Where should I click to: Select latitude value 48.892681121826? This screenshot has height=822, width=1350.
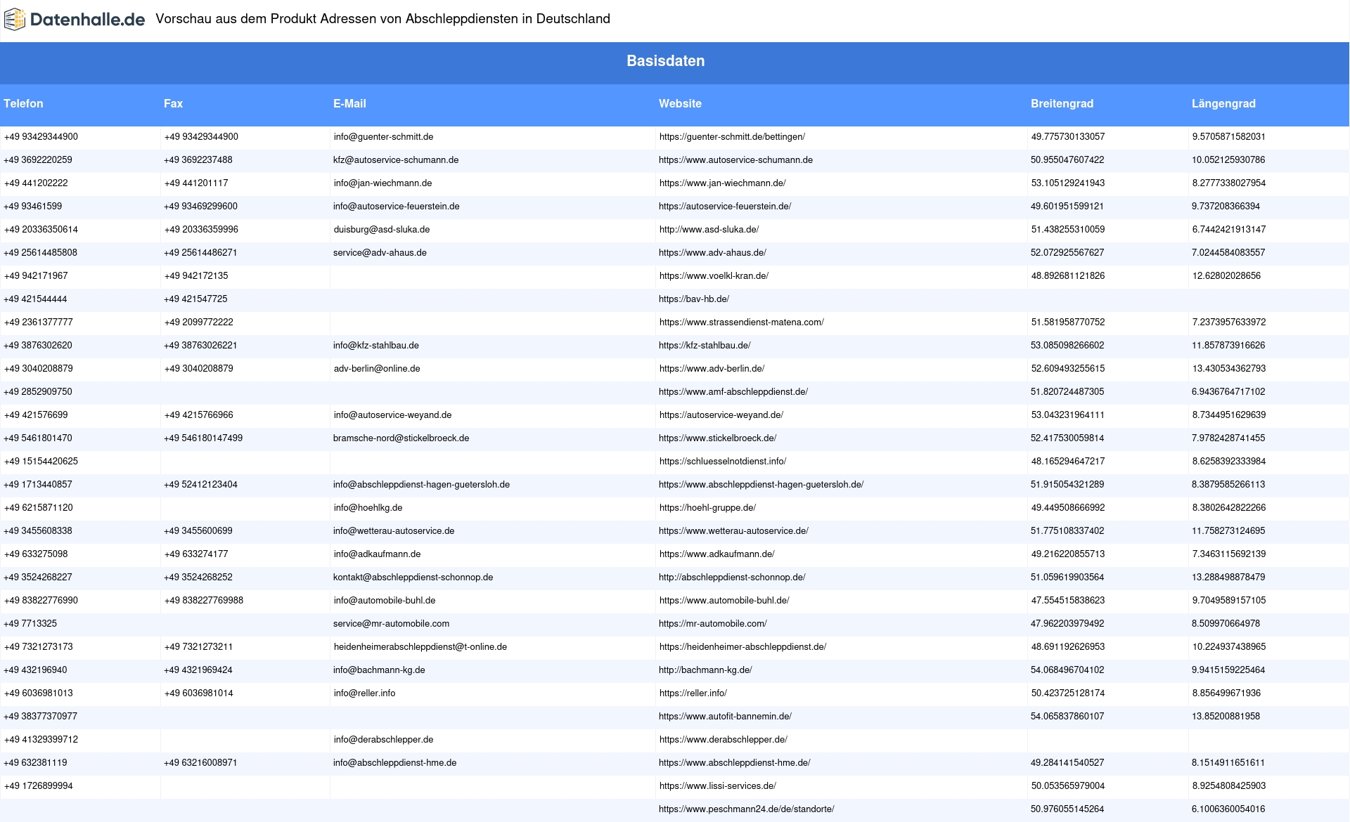point(1067,276)
